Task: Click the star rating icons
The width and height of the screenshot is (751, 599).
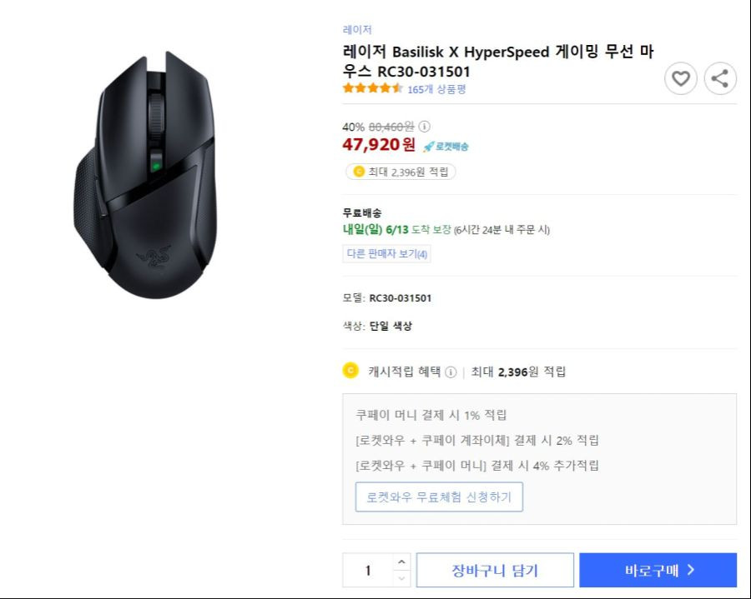Action: point(372,88)
